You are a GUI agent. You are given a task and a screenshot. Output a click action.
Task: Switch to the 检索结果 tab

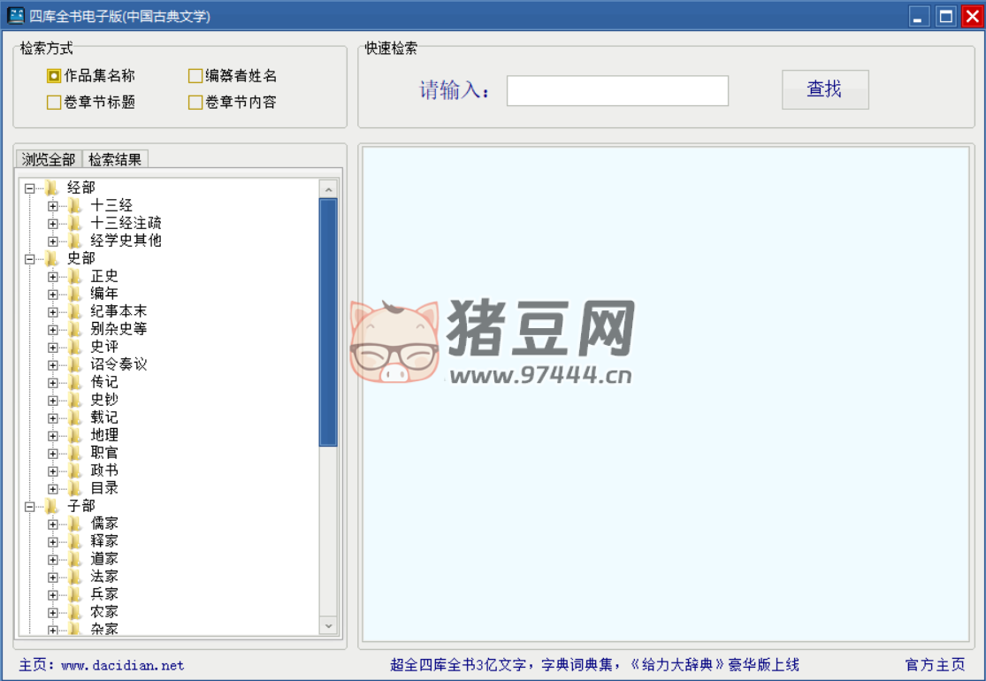click(115, 159)
